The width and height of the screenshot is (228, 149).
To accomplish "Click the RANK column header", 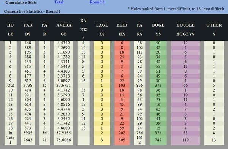I will [83, 30].
